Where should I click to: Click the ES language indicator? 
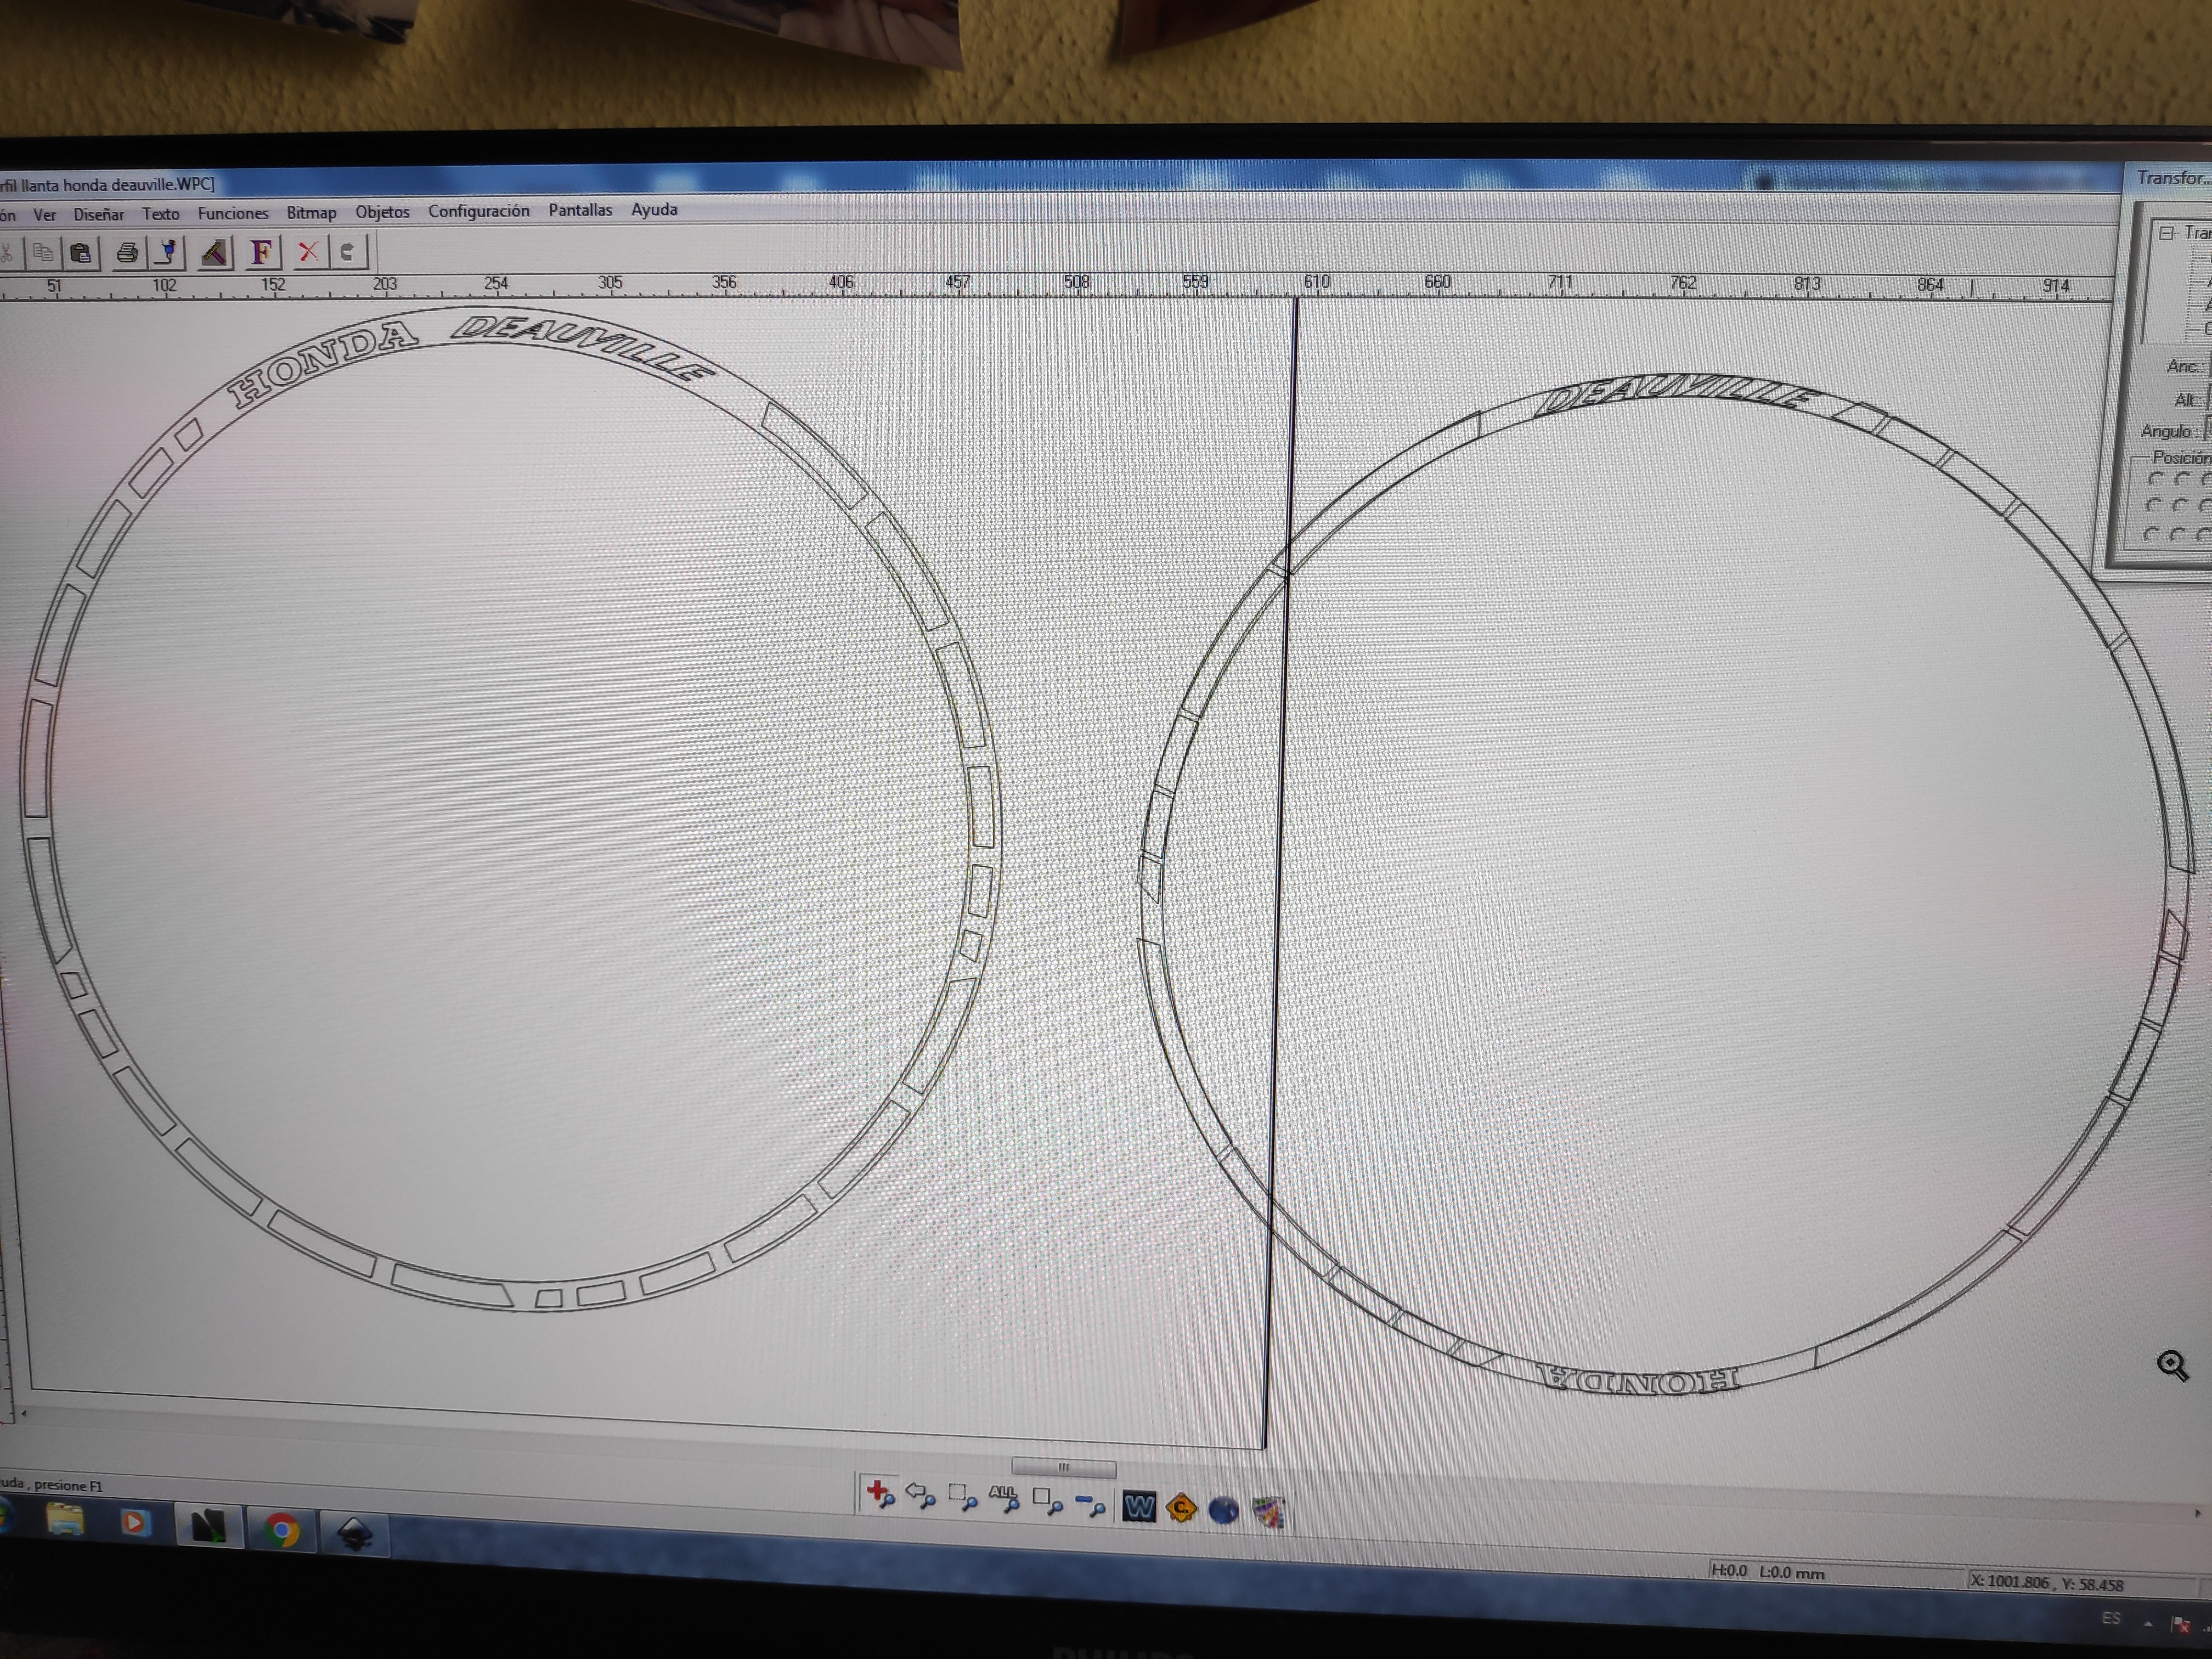pyautogui.click(x=2110, y=1618)
